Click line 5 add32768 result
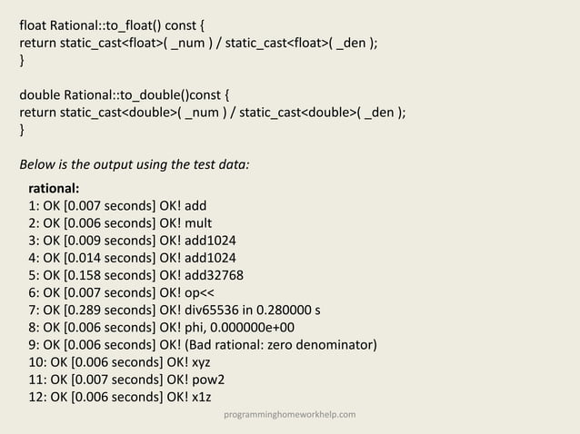The height and width of the screenshot is (434, 580). tap(135, 275)
